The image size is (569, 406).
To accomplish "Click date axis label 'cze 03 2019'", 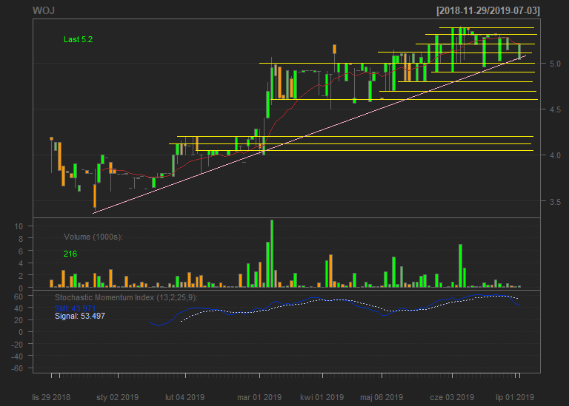I will [x=452, y=397].
